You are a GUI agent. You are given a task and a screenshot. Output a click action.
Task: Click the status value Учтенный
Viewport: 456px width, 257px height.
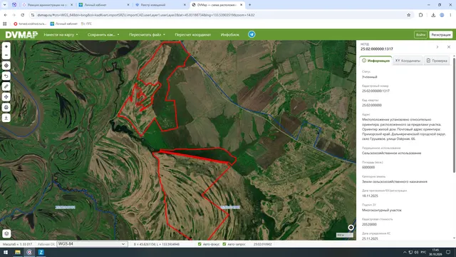pyautogui.click(x=369, y=77)
